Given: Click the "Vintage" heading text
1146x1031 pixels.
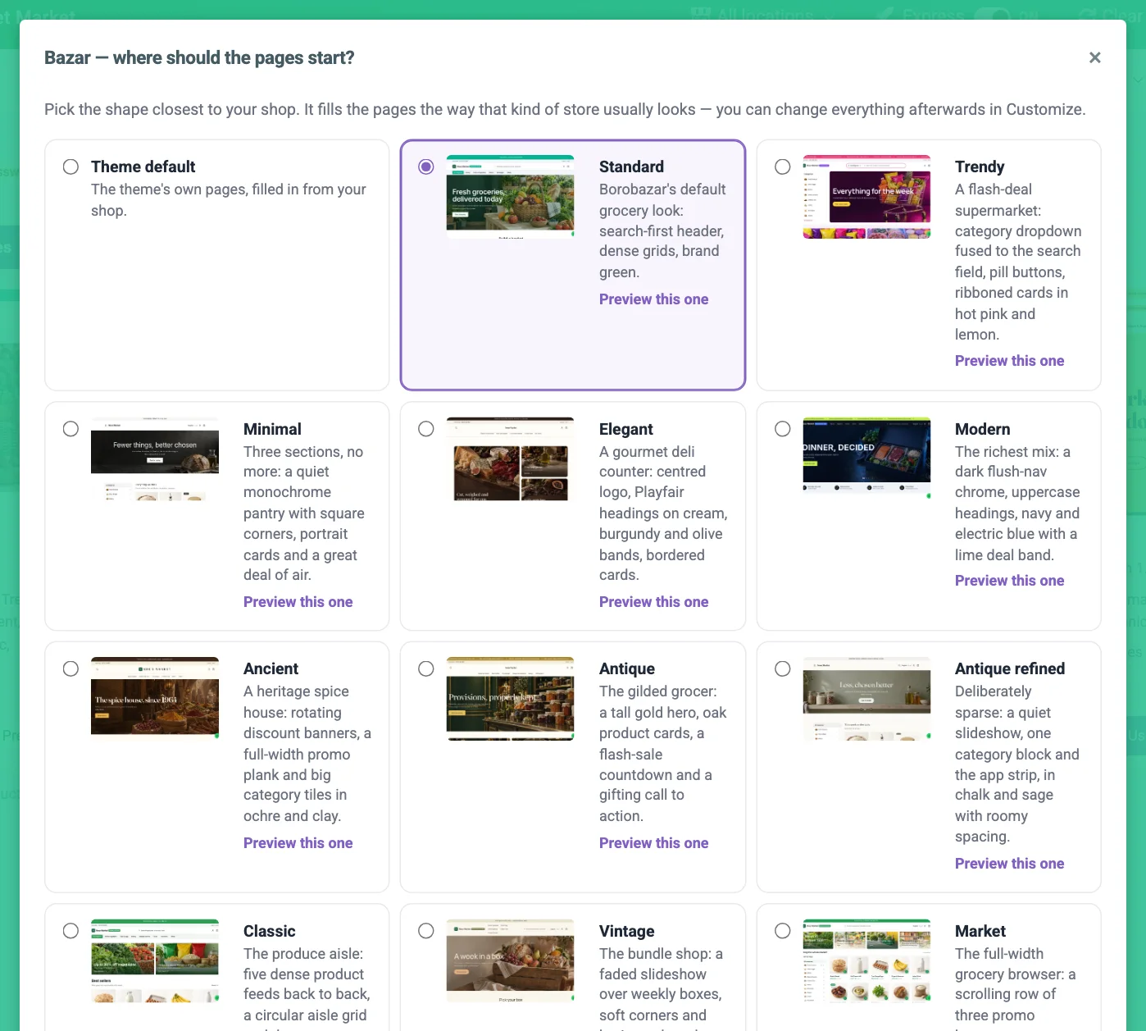Looking at the screenshot, I should (626, 931).
